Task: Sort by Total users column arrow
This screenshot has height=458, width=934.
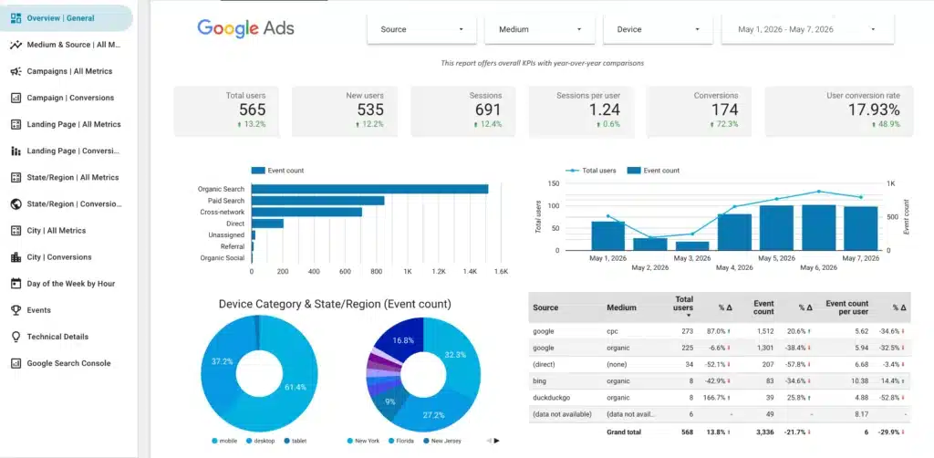Action: click(x=688, y=315)
